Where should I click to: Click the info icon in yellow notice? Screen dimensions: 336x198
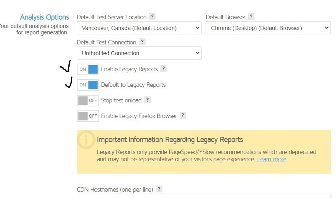86,139
